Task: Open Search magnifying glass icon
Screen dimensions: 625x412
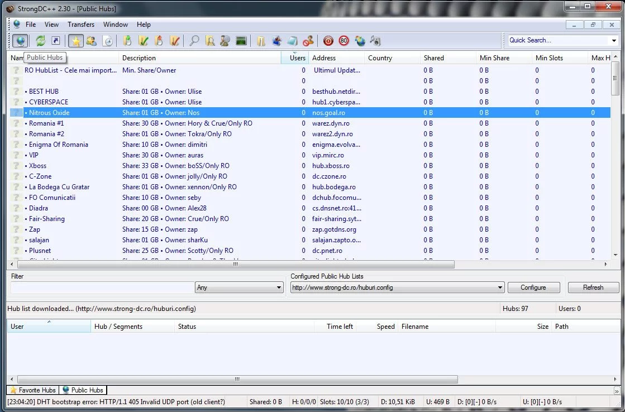Action: tap(194, 41)
